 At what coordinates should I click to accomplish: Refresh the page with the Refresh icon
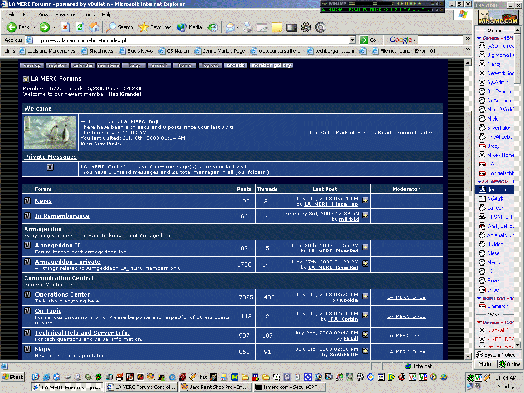coord(80,27)
